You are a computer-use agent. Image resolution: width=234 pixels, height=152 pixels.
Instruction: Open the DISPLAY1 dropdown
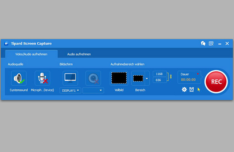click(x=70, y=90)
